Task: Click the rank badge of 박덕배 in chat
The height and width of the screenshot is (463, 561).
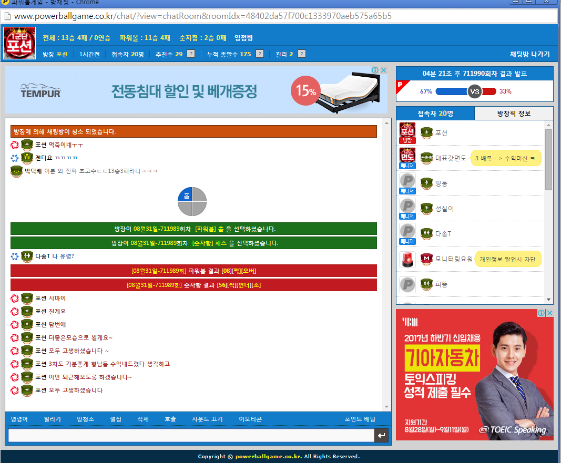Action: coord(16,171)
